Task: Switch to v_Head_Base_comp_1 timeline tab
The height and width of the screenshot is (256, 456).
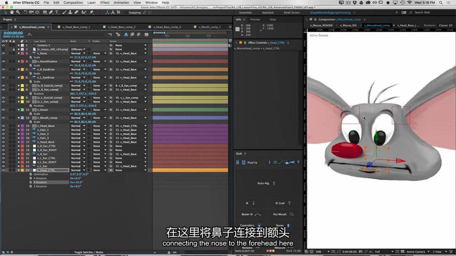Action: [76, 27]
